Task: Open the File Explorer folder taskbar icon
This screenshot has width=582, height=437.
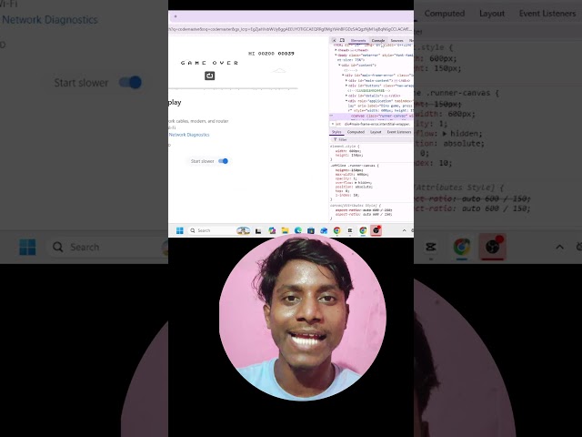Action: click(285, 230)
